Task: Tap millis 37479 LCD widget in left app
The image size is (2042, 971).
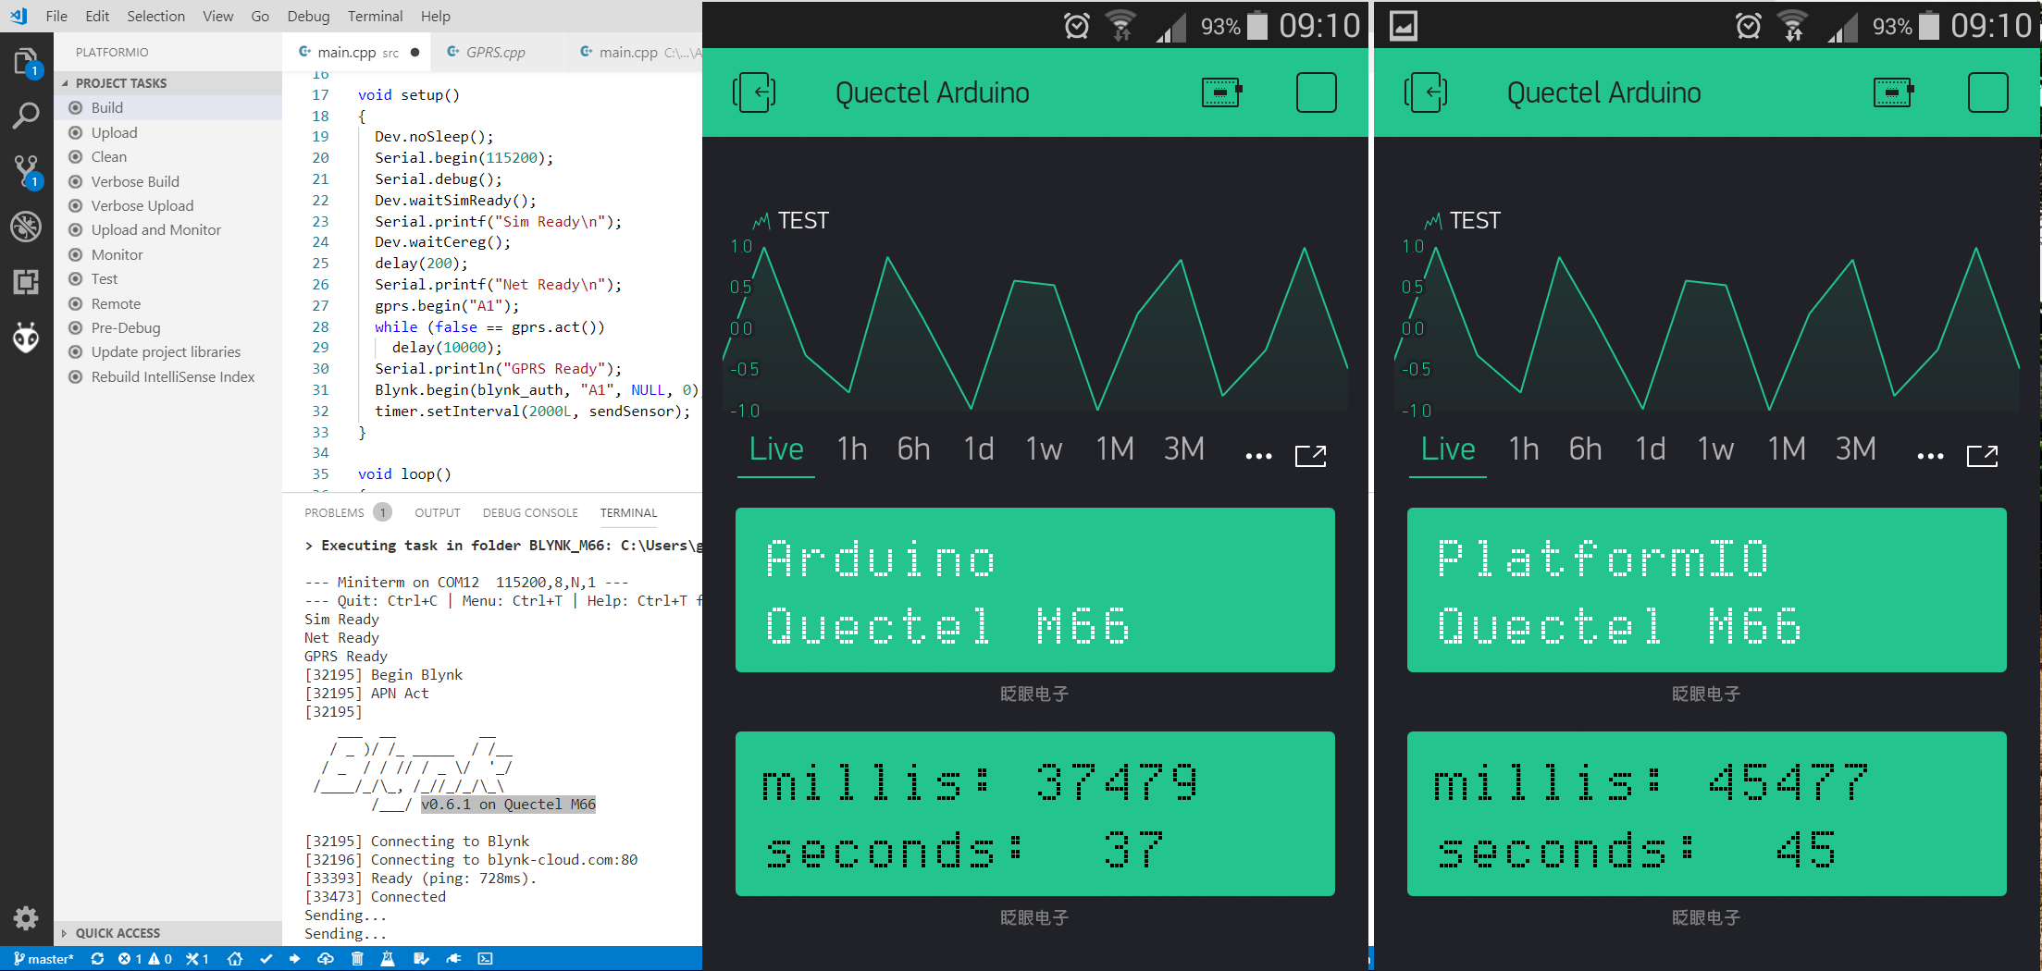Action: pos(1034,814)
